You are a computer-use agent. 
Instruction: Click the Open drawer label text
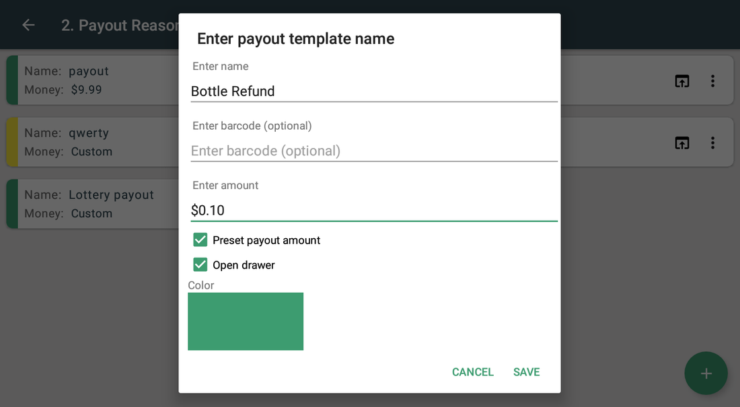pos(244,265)
